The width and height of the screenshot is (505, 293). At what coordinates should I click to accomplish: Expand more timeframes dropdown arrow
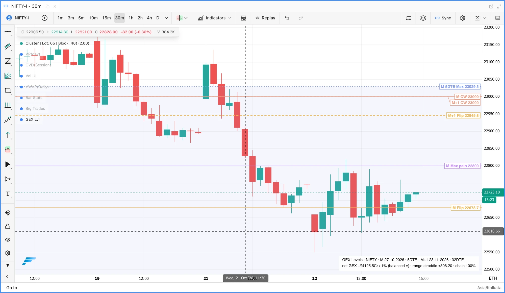pos(166,18)
